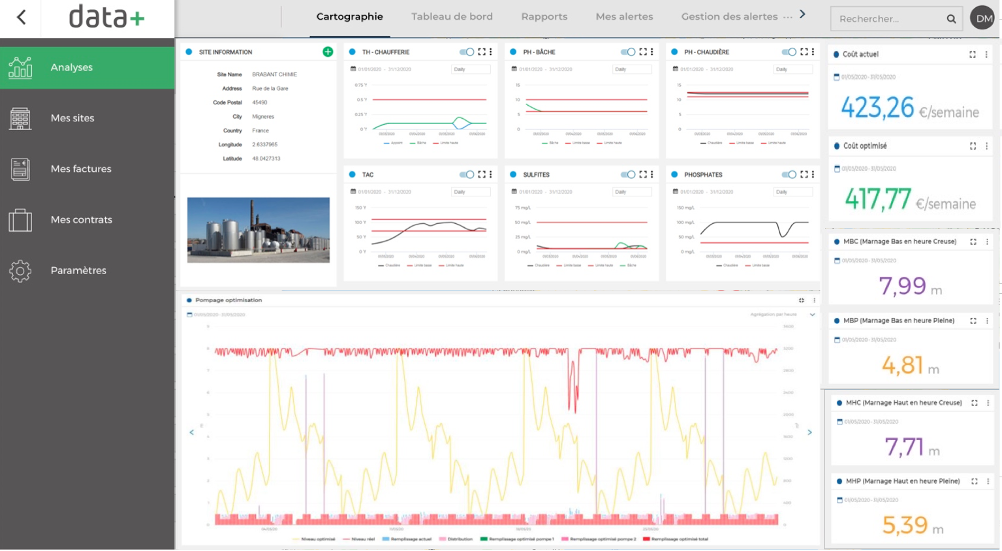Open Analyses in the sidebar

click(x=87, y=67)
